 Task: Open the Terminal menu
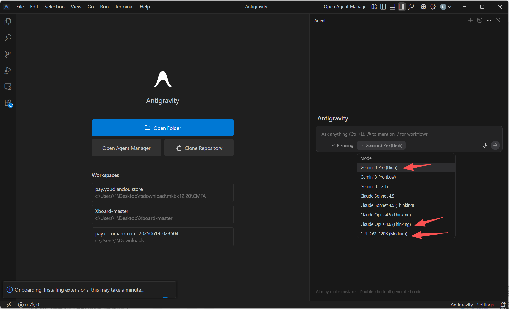point(124,7)
